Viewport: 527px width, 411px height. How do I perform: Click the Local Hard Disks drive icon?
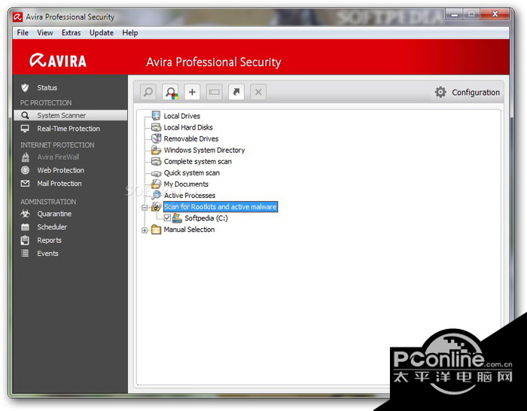coord(156,127)
